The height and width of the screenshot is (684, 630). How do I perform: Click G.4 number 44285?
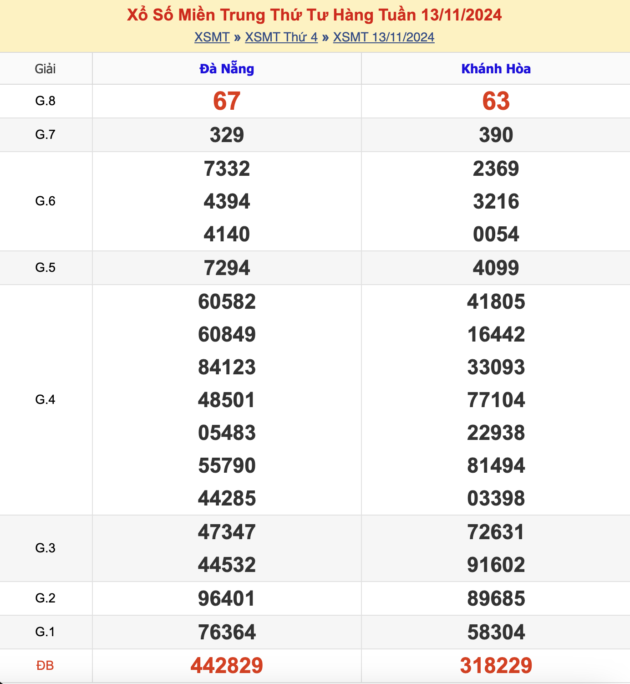pyautogui.click(x=227, y=498)
